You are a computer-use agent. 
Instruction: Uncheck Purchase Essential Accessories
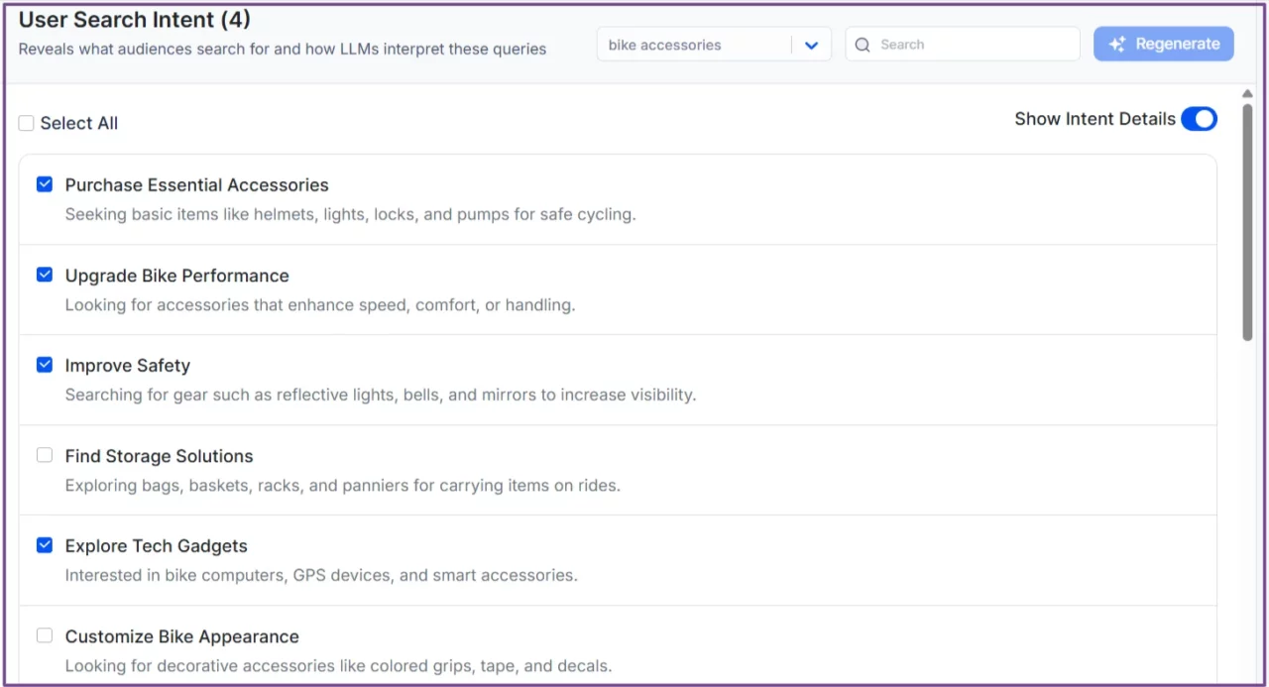(44, 183)
